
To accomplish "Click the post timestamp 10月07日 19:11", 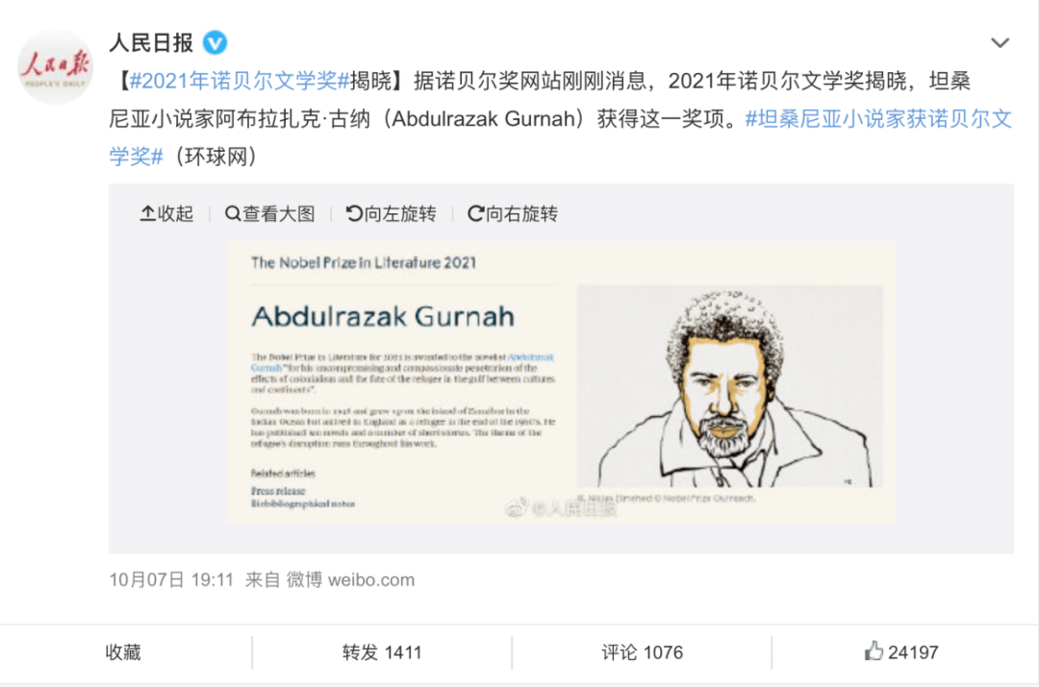I will pos(171,579).
